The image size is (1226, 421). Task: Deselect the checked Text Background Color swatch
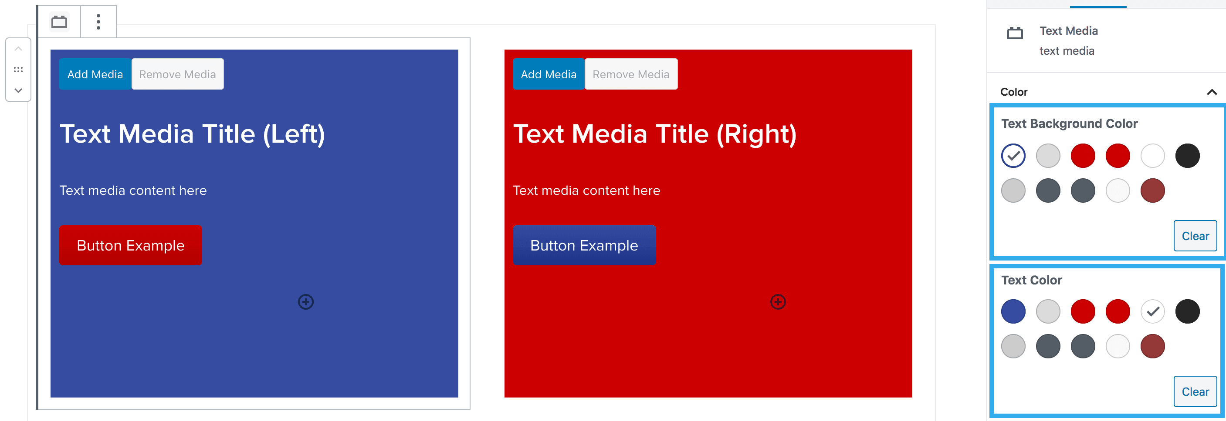(1013, 155)
